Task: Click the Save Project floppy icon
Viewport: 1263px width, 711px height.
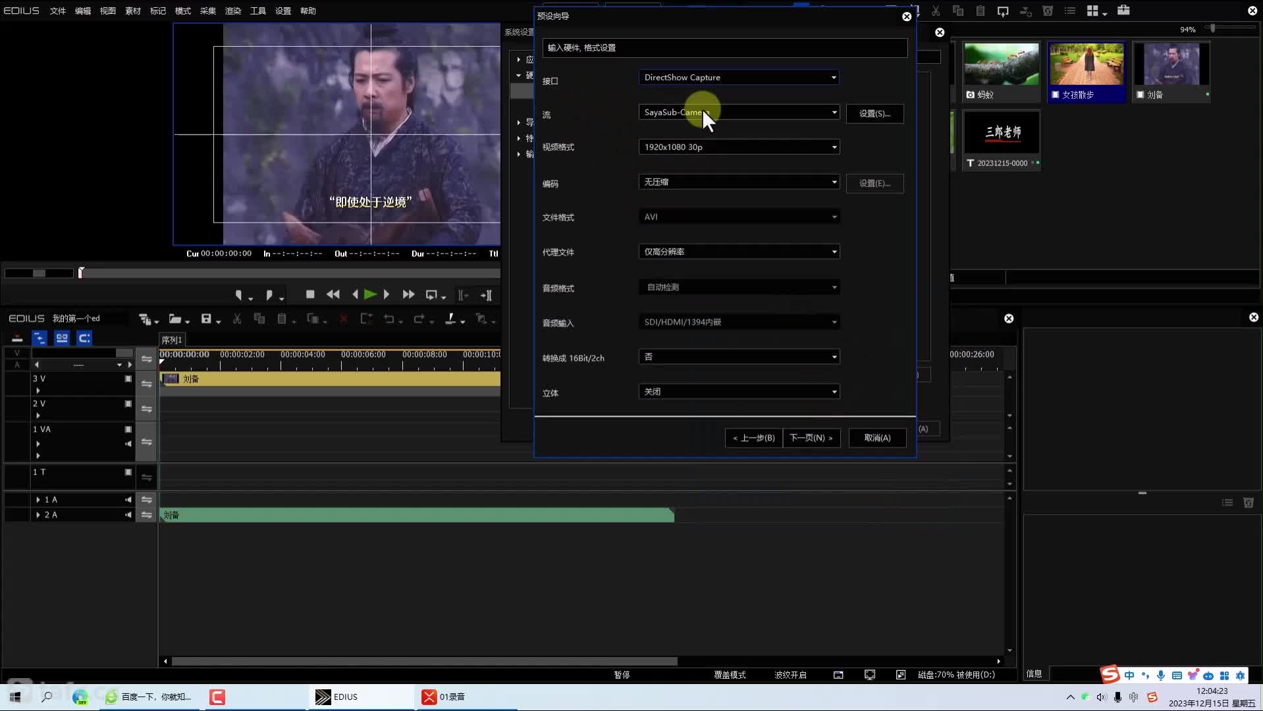Action: (206, 319)
